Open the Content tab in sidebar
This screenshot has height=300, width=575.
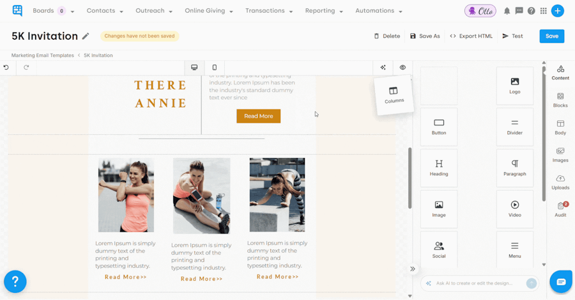coord(560,73)
